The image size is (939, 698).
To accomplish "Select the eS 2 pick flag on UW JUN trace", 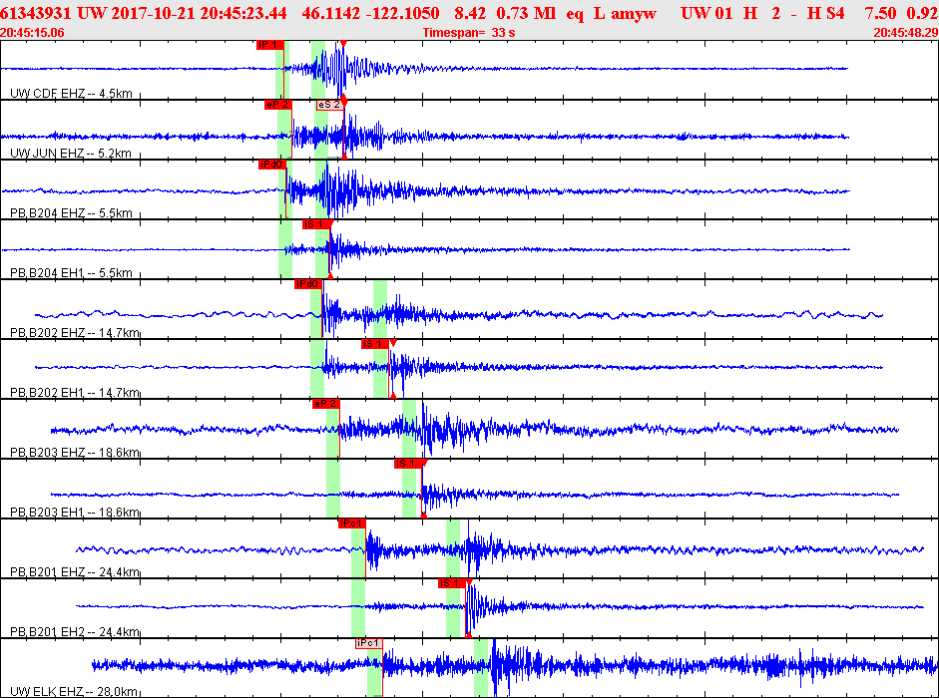I will 330,105.
